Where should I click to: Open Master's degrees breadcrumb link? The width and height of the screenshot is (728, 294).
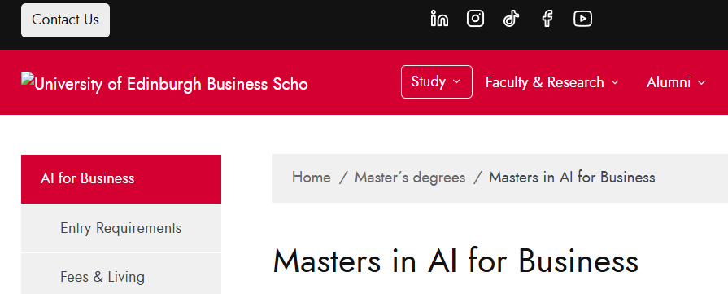[x=410, y=178]
